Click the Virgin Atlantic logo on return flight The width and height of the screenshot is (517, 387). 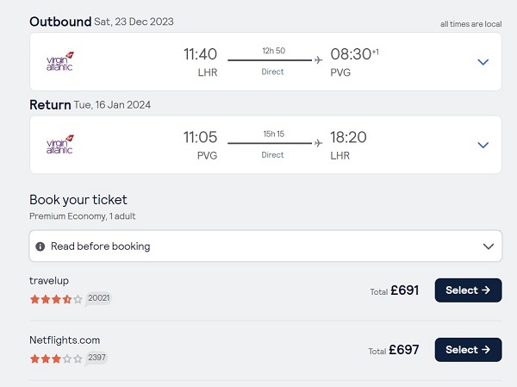click(59, 145)
